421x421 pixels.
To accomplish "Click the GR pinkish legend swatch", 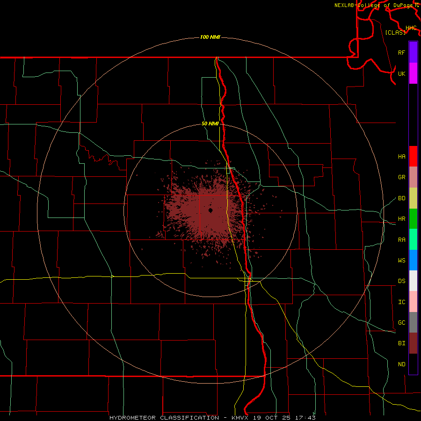I will (x=413, y=177).
